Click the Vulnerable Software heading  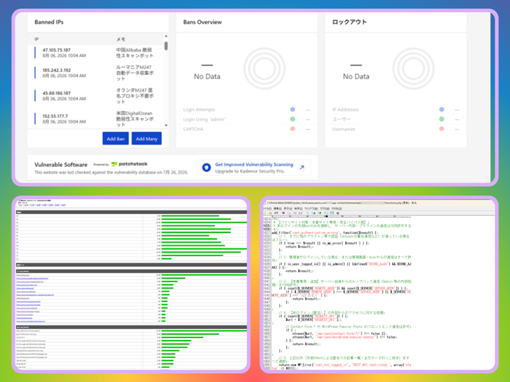click(61, 164)
